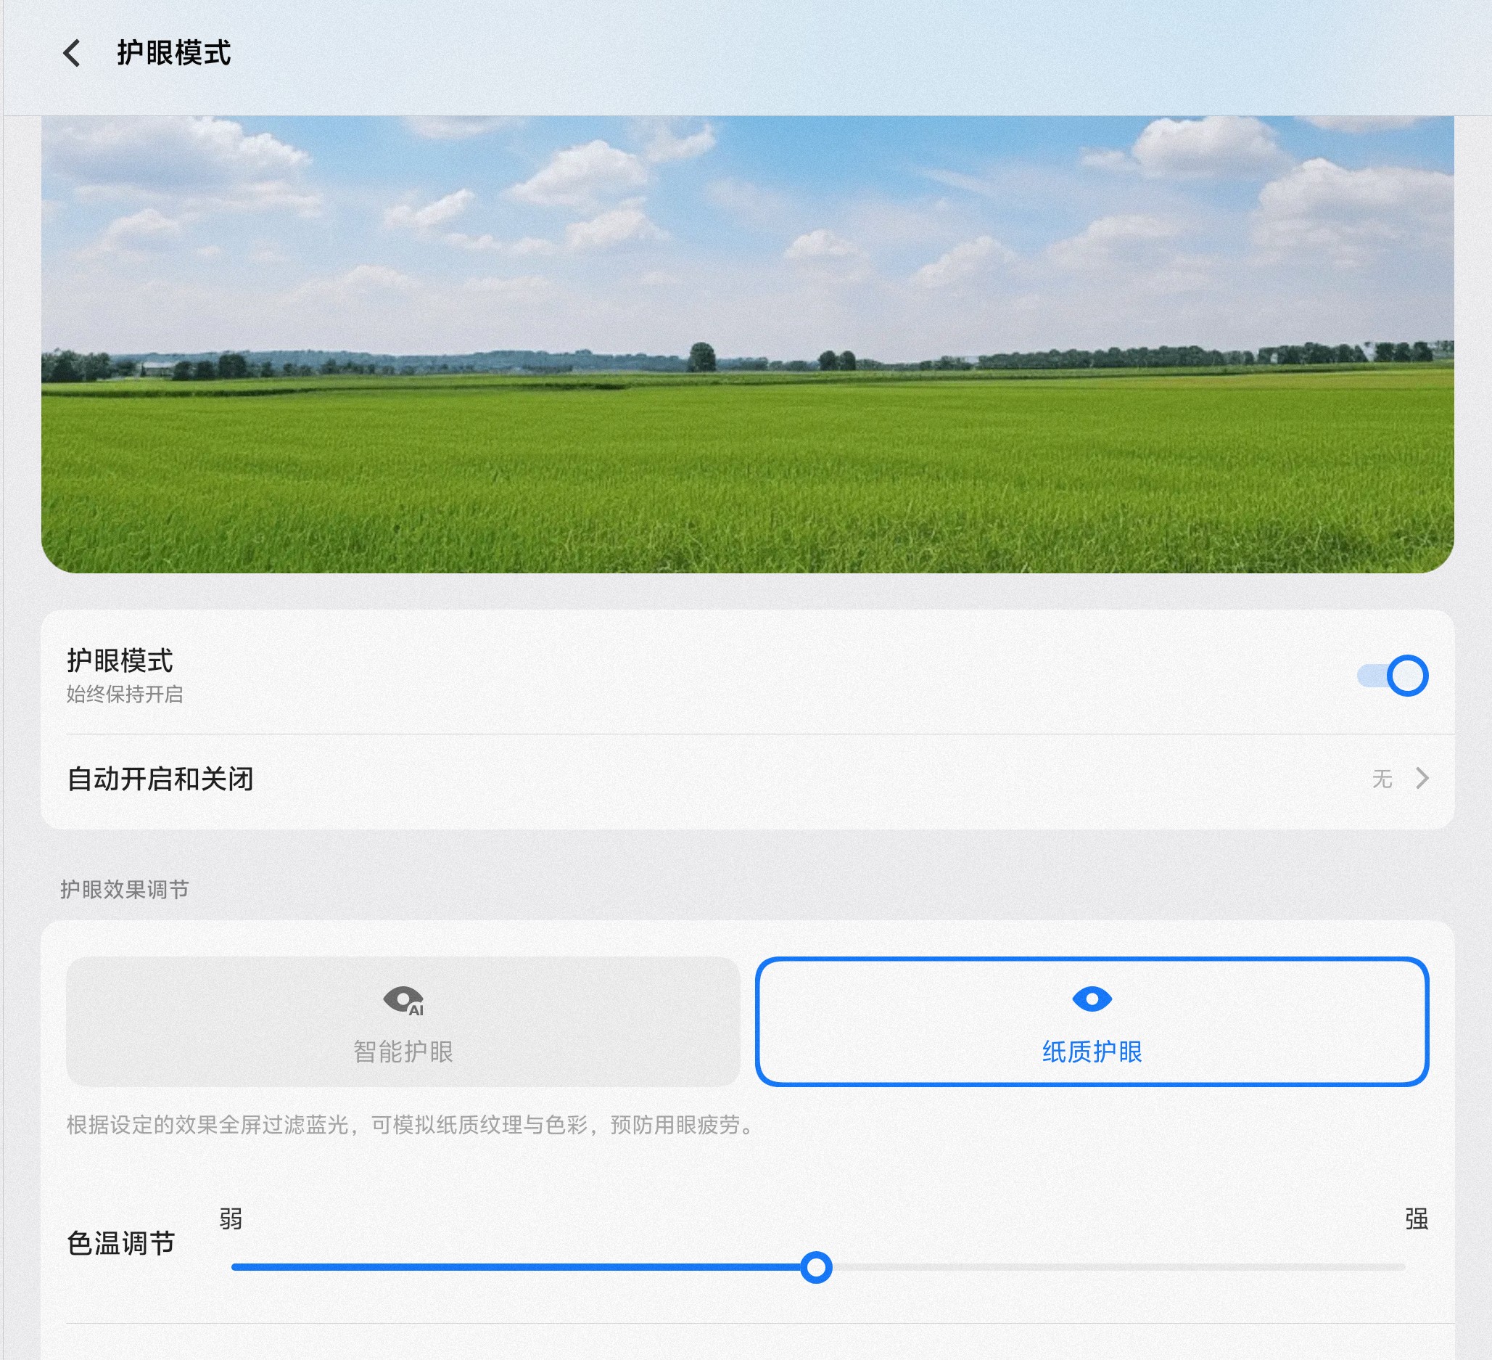Click the 色温调节 label
Screen dimensions: 1492x1360
pos(120,1244)
